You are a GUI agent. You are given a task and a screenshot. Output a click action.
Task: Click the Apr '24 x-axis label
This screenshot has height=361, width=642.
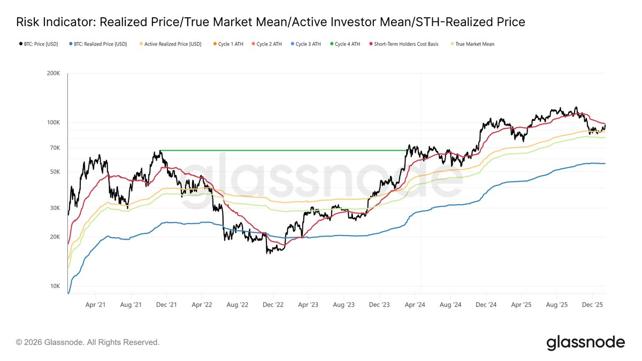tap(415, 305)
